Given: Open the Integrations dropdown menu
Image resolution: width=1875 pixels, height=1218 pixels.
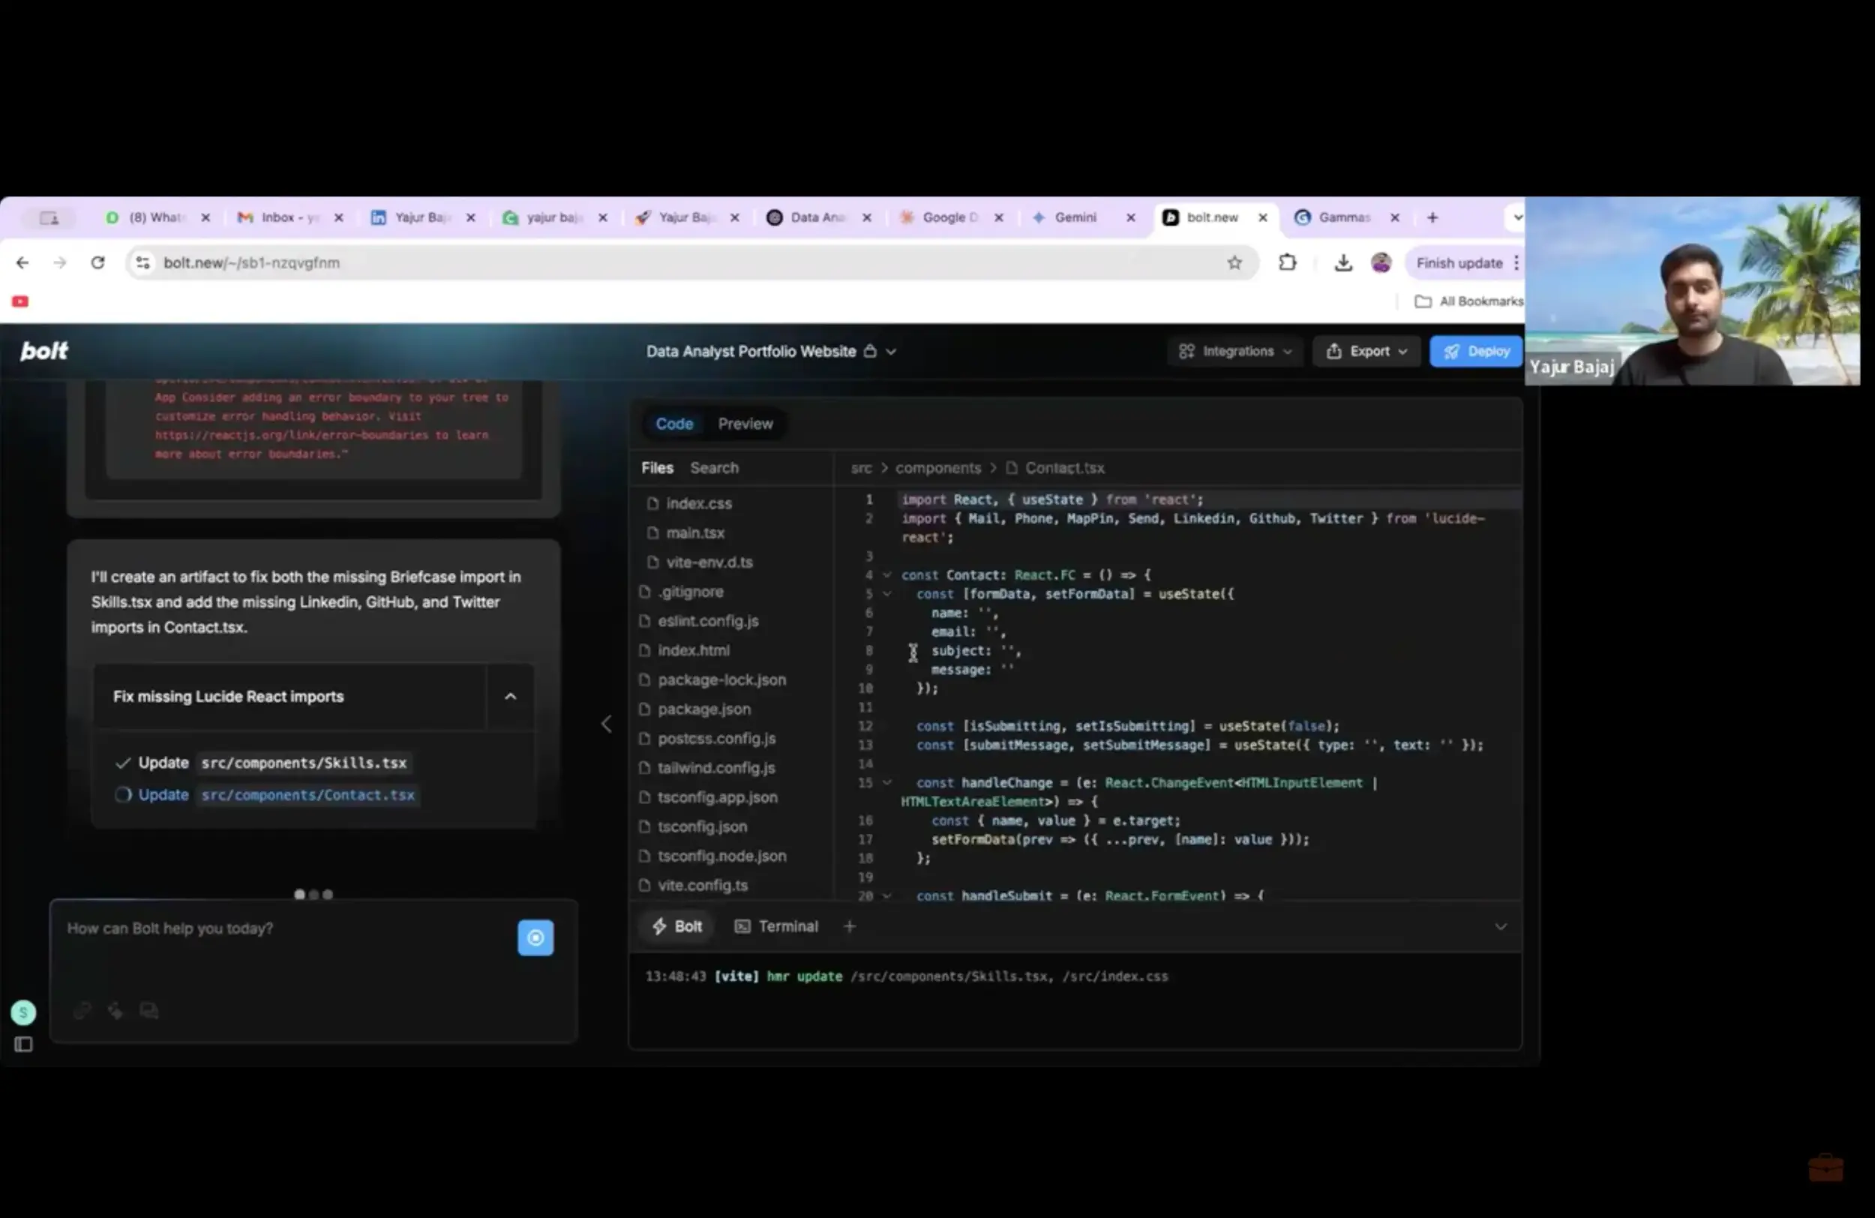Looking at the screenshot, I should 1234,352.
